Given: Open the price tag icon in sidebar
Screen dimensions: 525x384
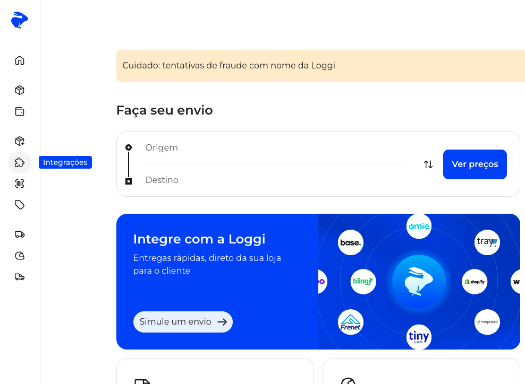Looking at the screenshot, I should point(20,205).
